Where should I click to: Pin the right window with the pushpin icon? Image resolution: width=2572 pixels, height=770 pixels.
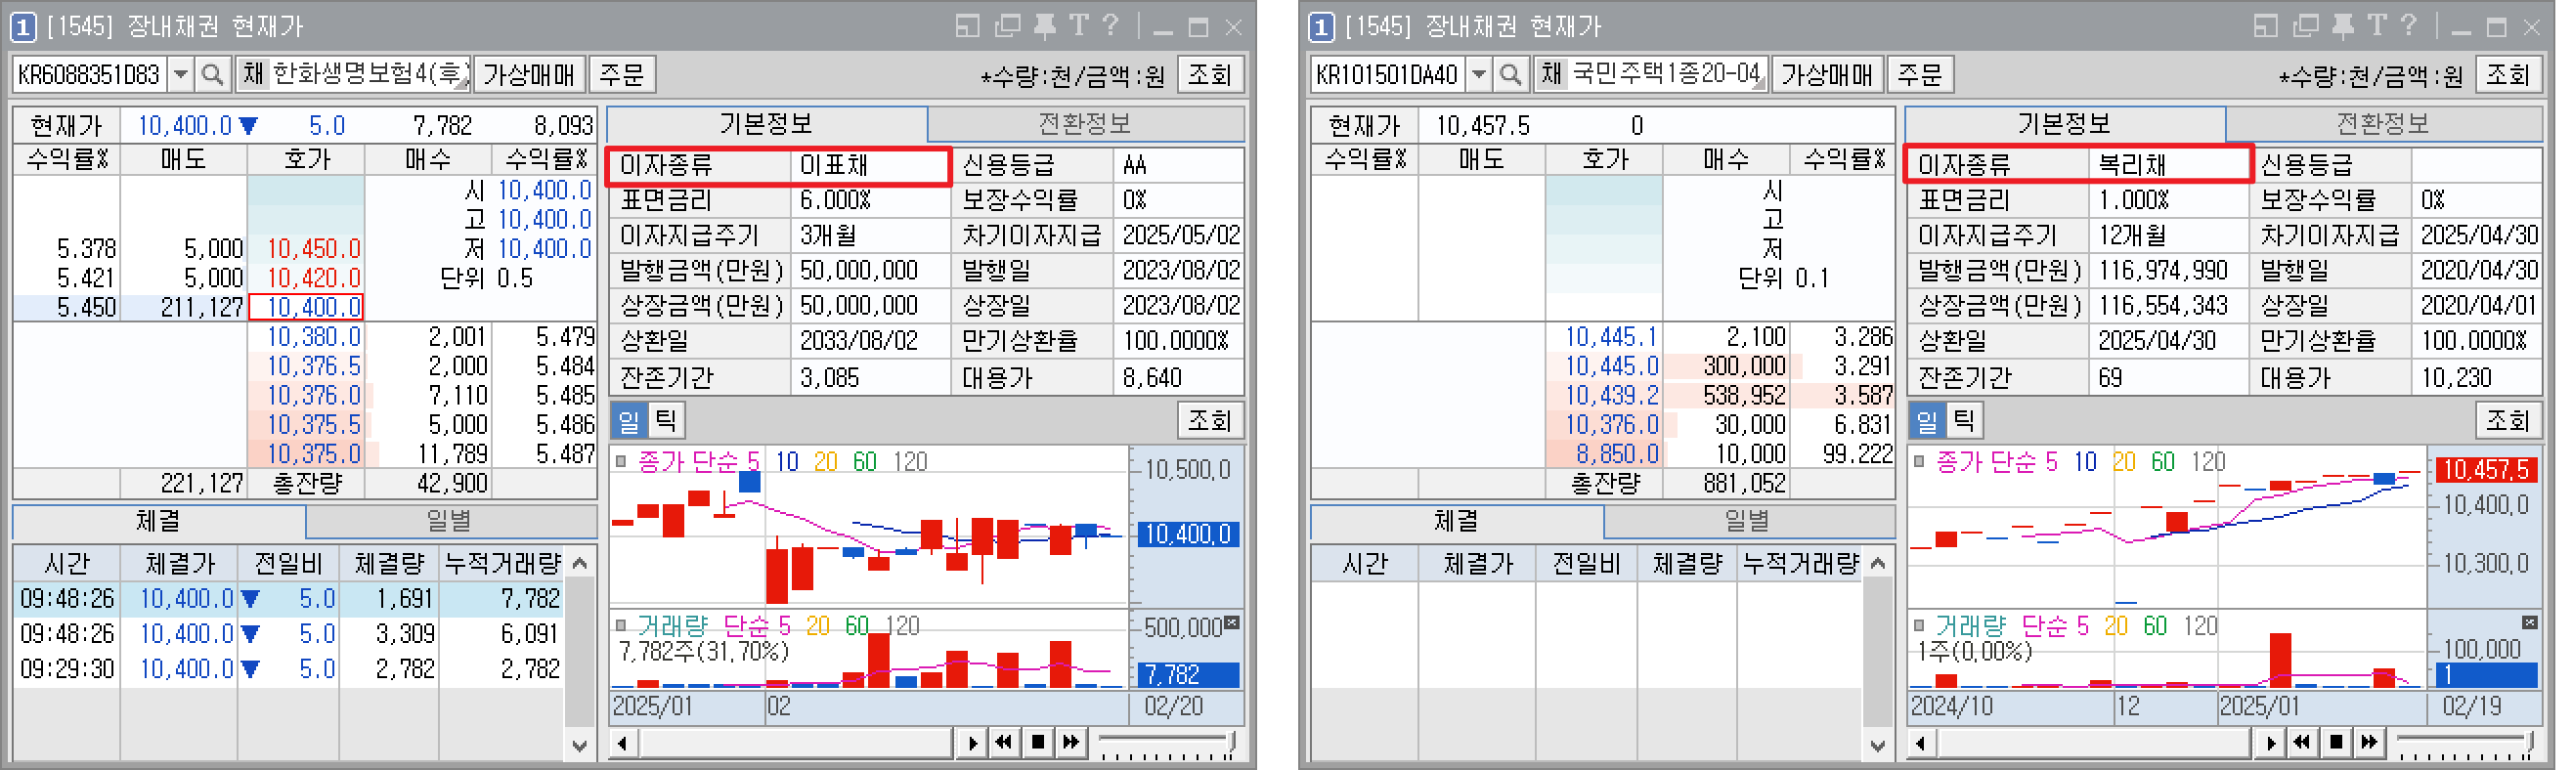(x=2343, y=26)
